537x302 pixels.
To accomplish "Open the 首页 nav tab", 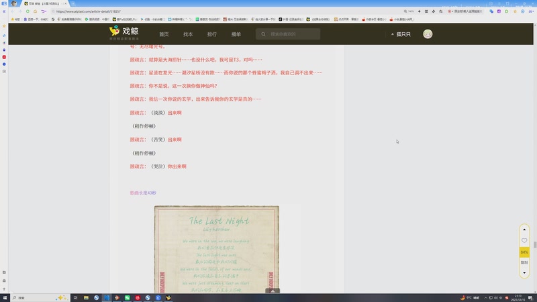I will tap(164, 34).
